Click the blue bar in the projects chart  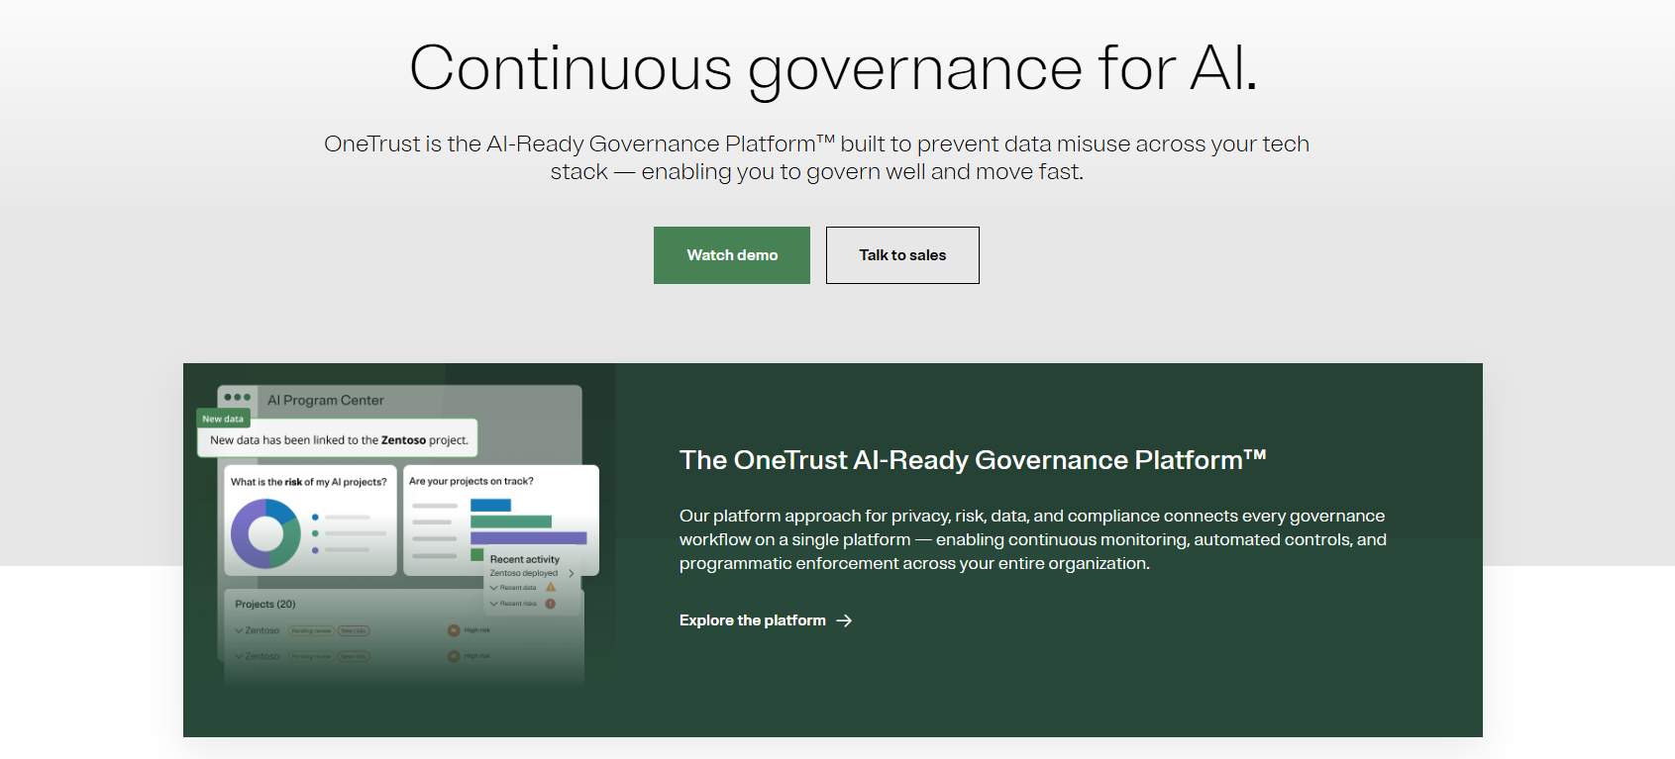[490, 506]
